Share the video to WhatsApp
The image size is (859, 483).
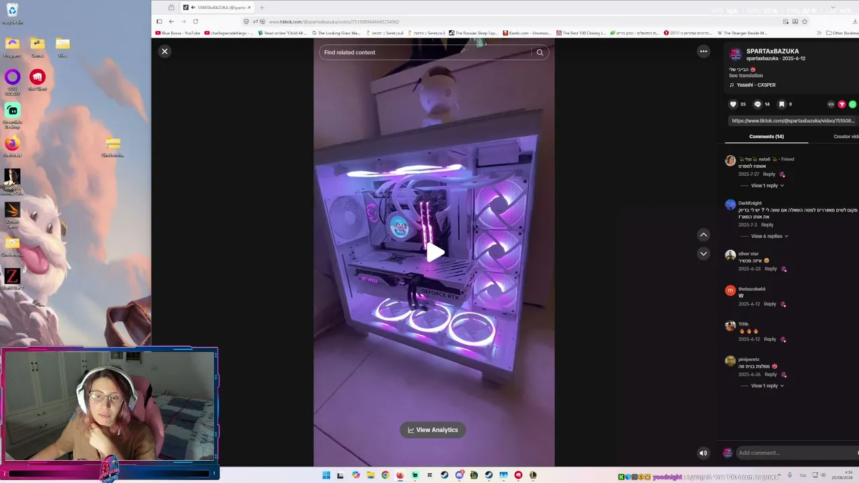(852, 104)
